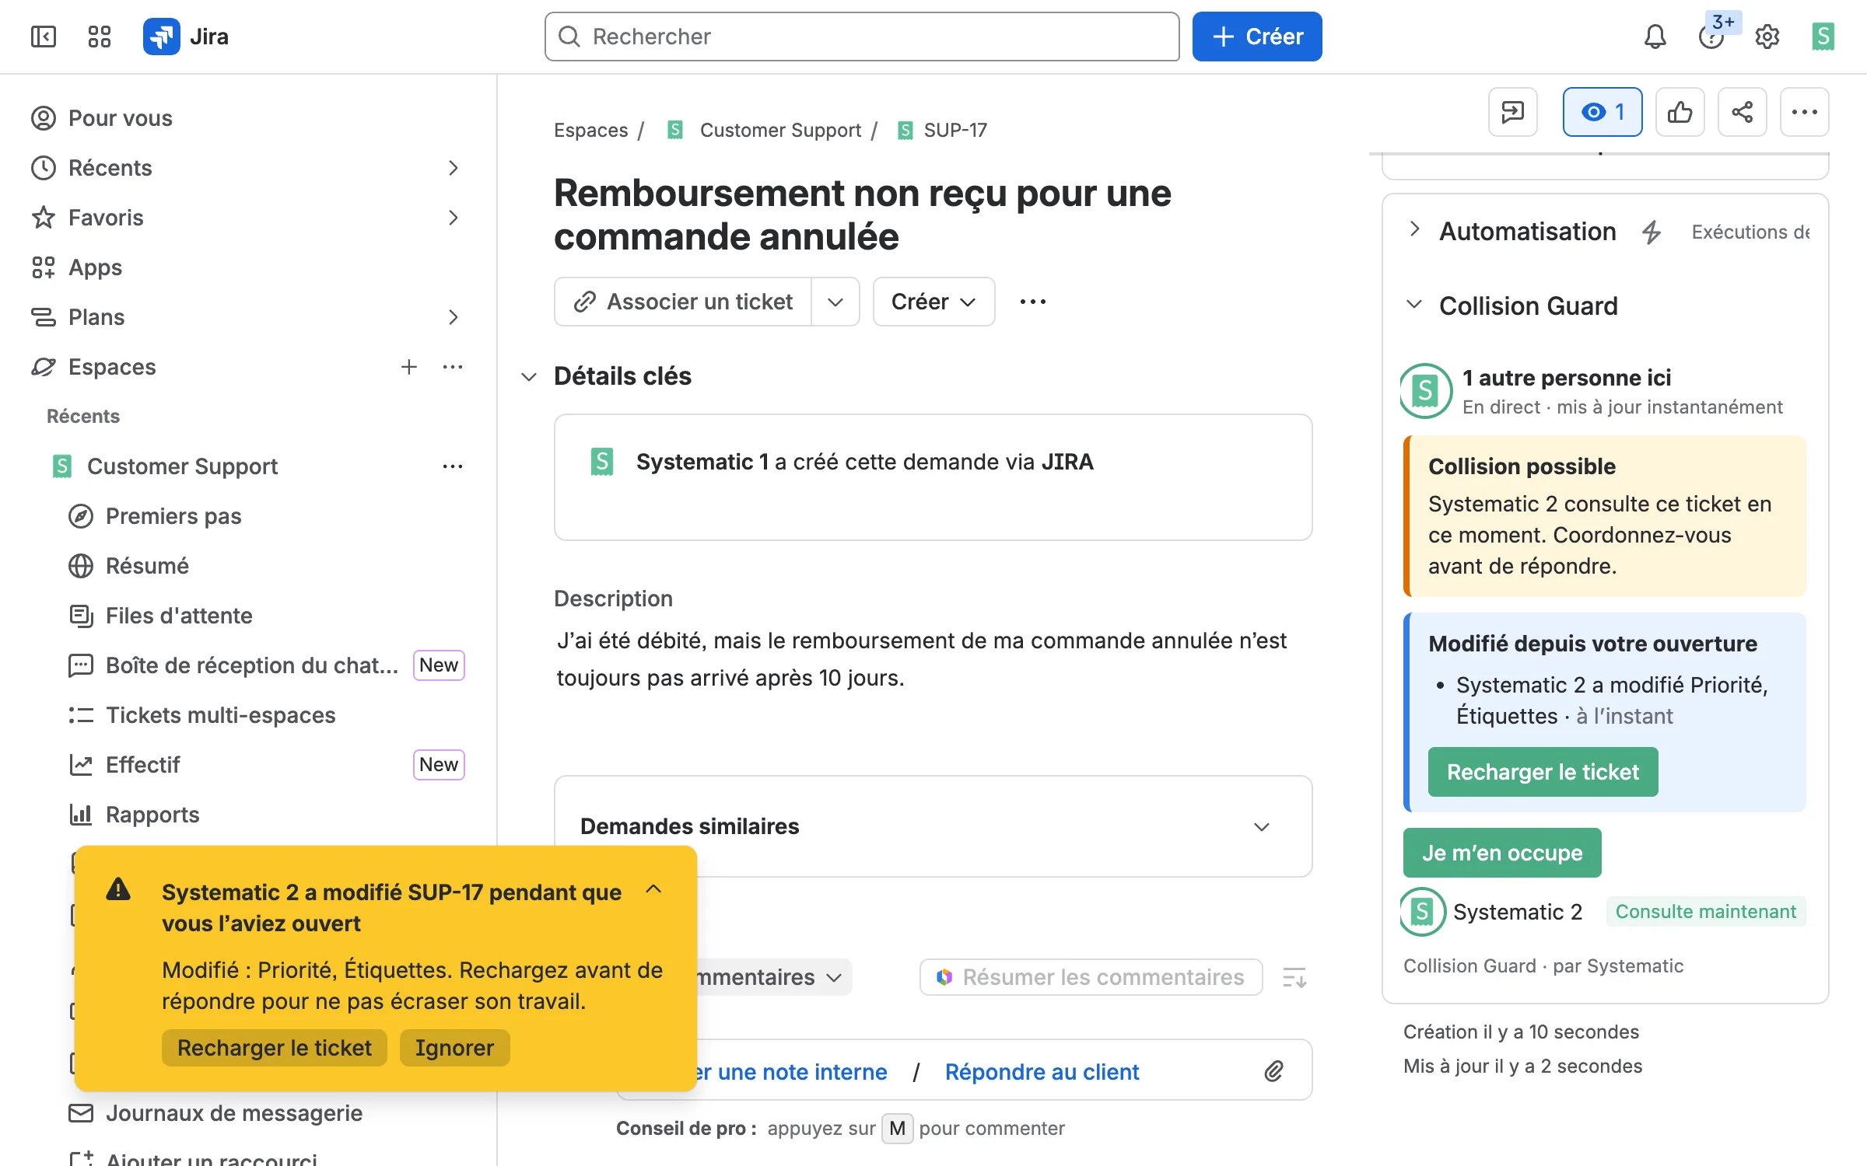This screenshot has width=1867, height=1166.
Task: Collapse the yellow warning notification
Action: pyautogui.click(x=654, y=888)
